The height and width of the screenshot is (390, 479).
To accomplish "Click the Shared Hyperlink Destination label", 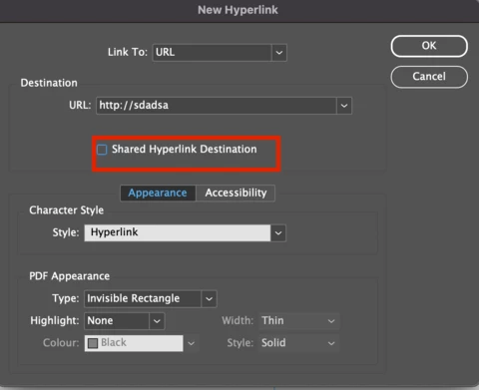I will point(185,150).
